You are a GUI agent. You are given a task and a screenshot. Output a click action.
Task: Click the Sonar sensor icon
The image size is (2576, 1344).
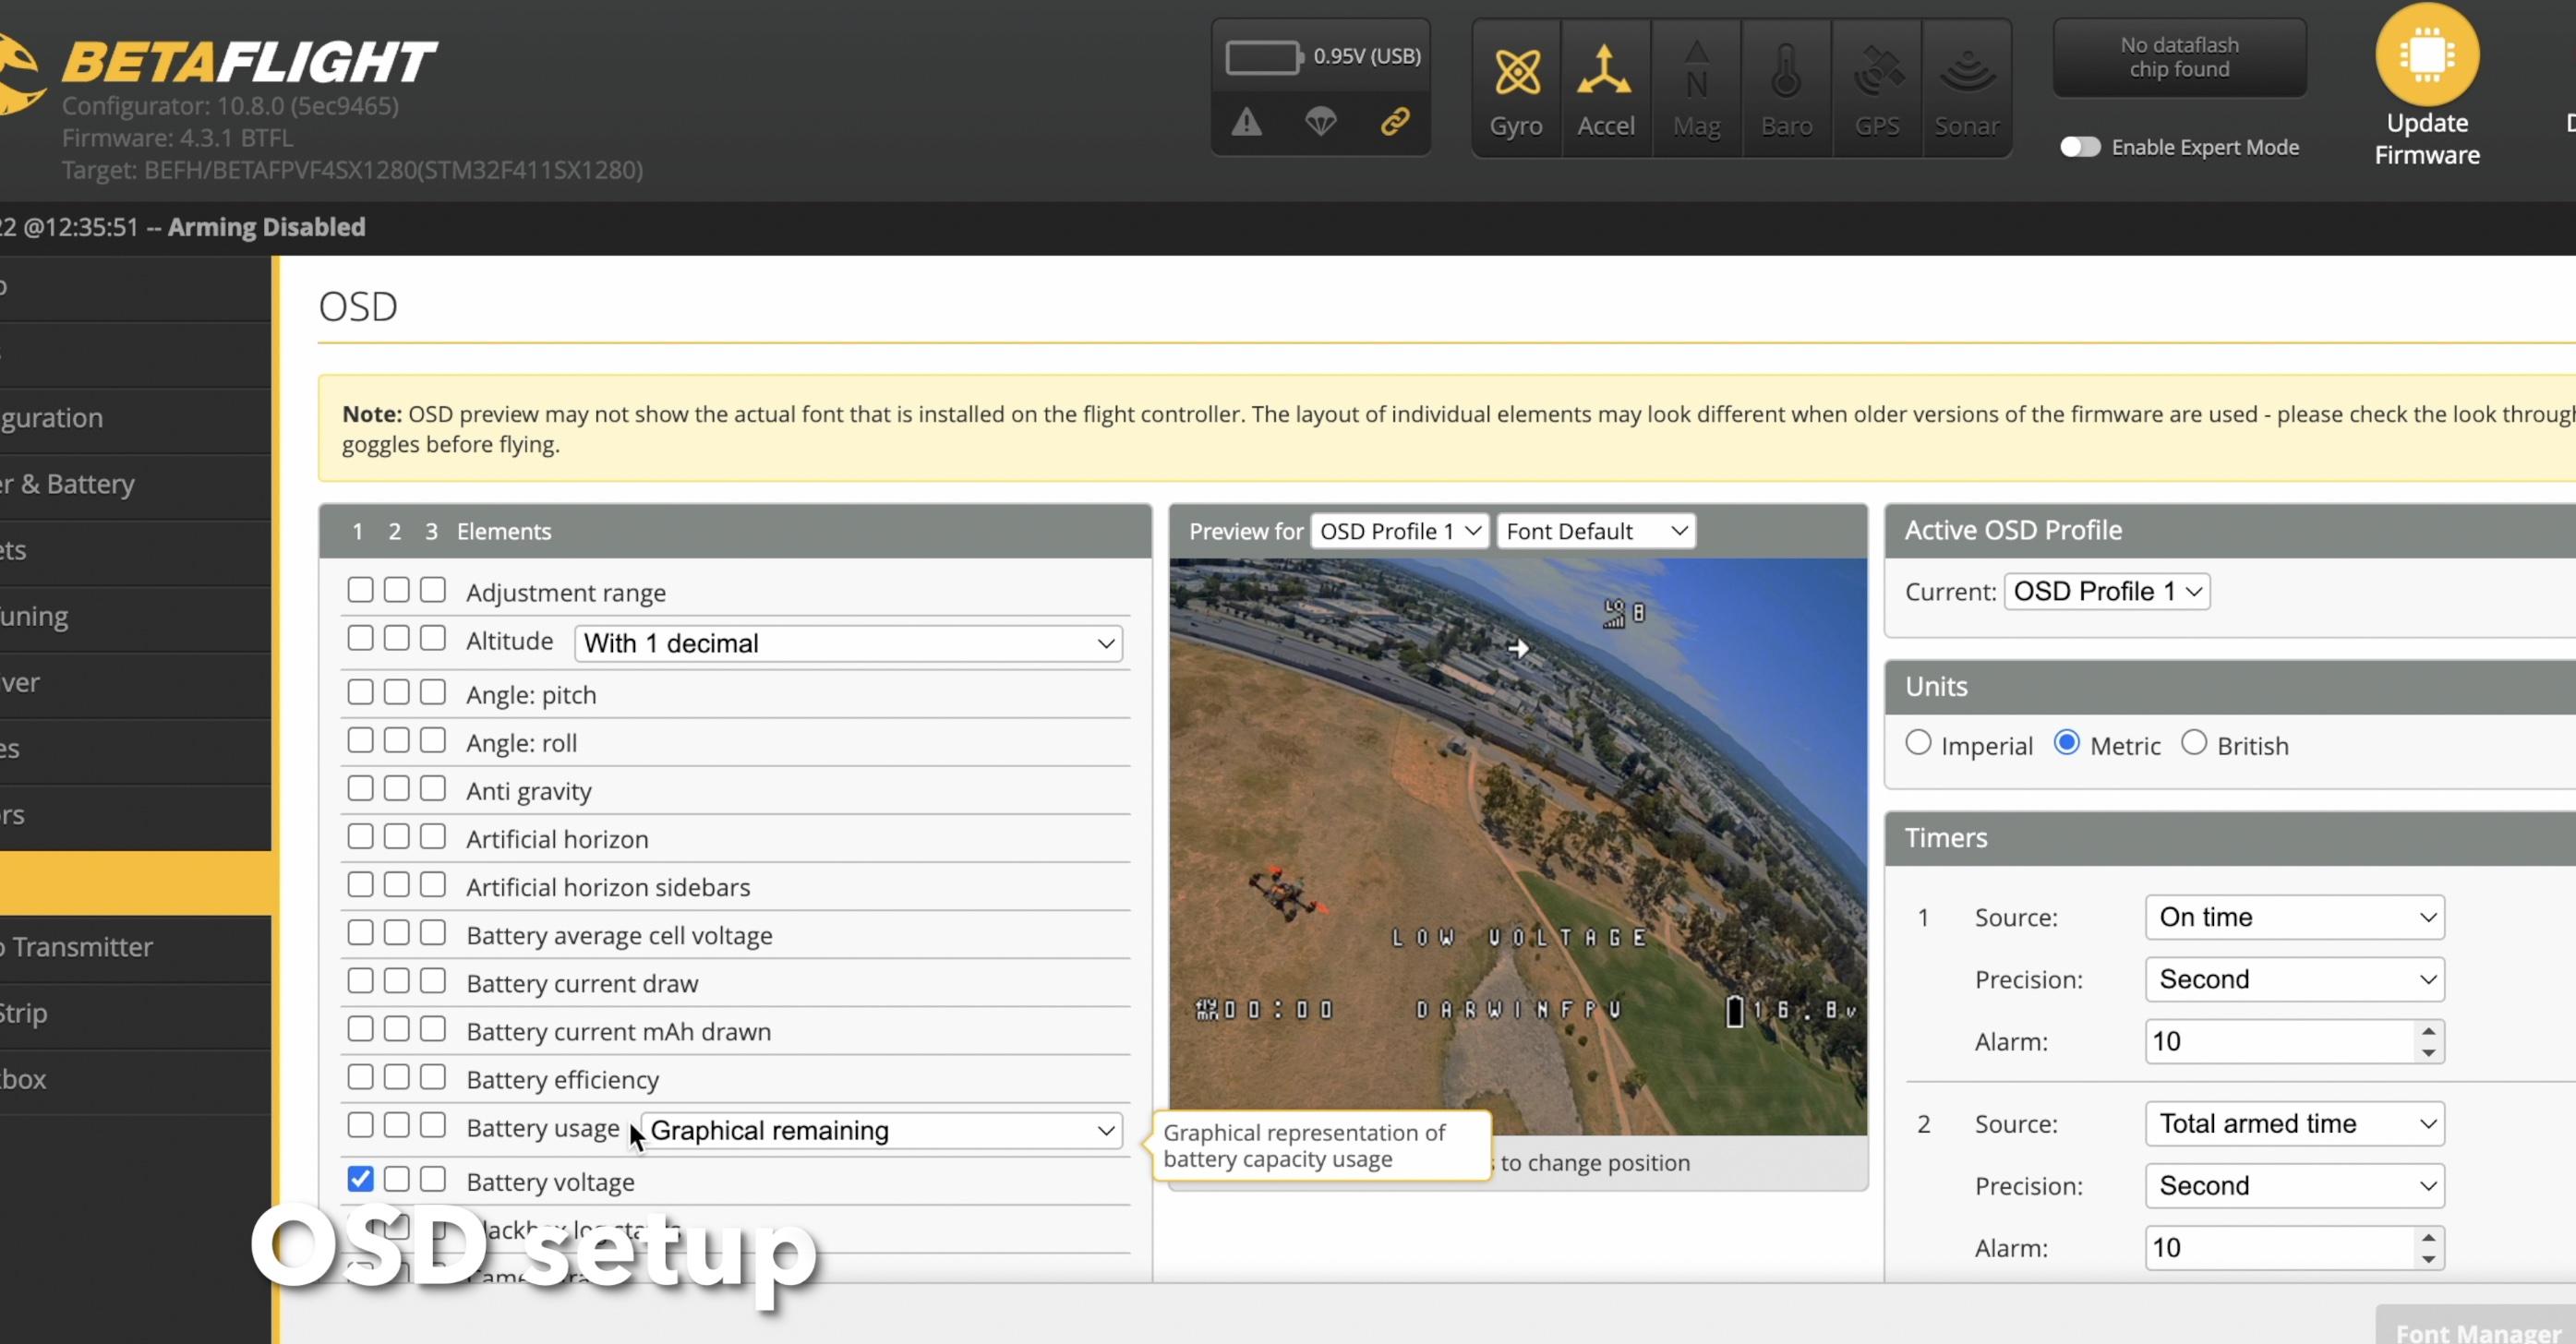point(1966,72)
